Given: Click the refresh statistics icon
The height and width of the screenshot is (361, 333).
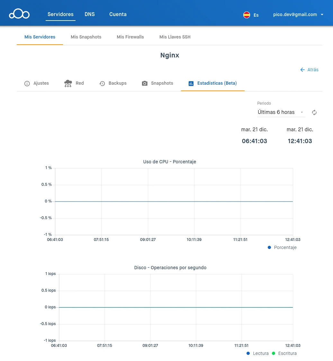Looking at the screenshot, I should pos(314,112).
